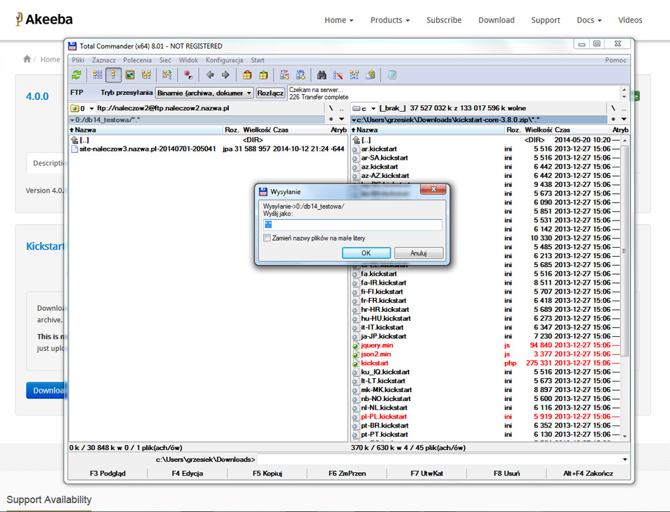Click the Support link on Akeeba site
Image resolution: width=670 pixels, height=512 pixels.
coord(545,20)
